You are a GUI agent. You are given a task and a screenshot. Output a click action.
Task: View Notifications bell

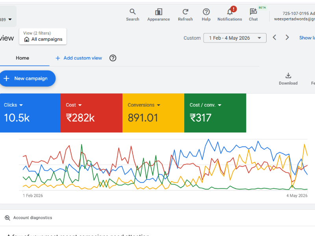pos(230,12)
